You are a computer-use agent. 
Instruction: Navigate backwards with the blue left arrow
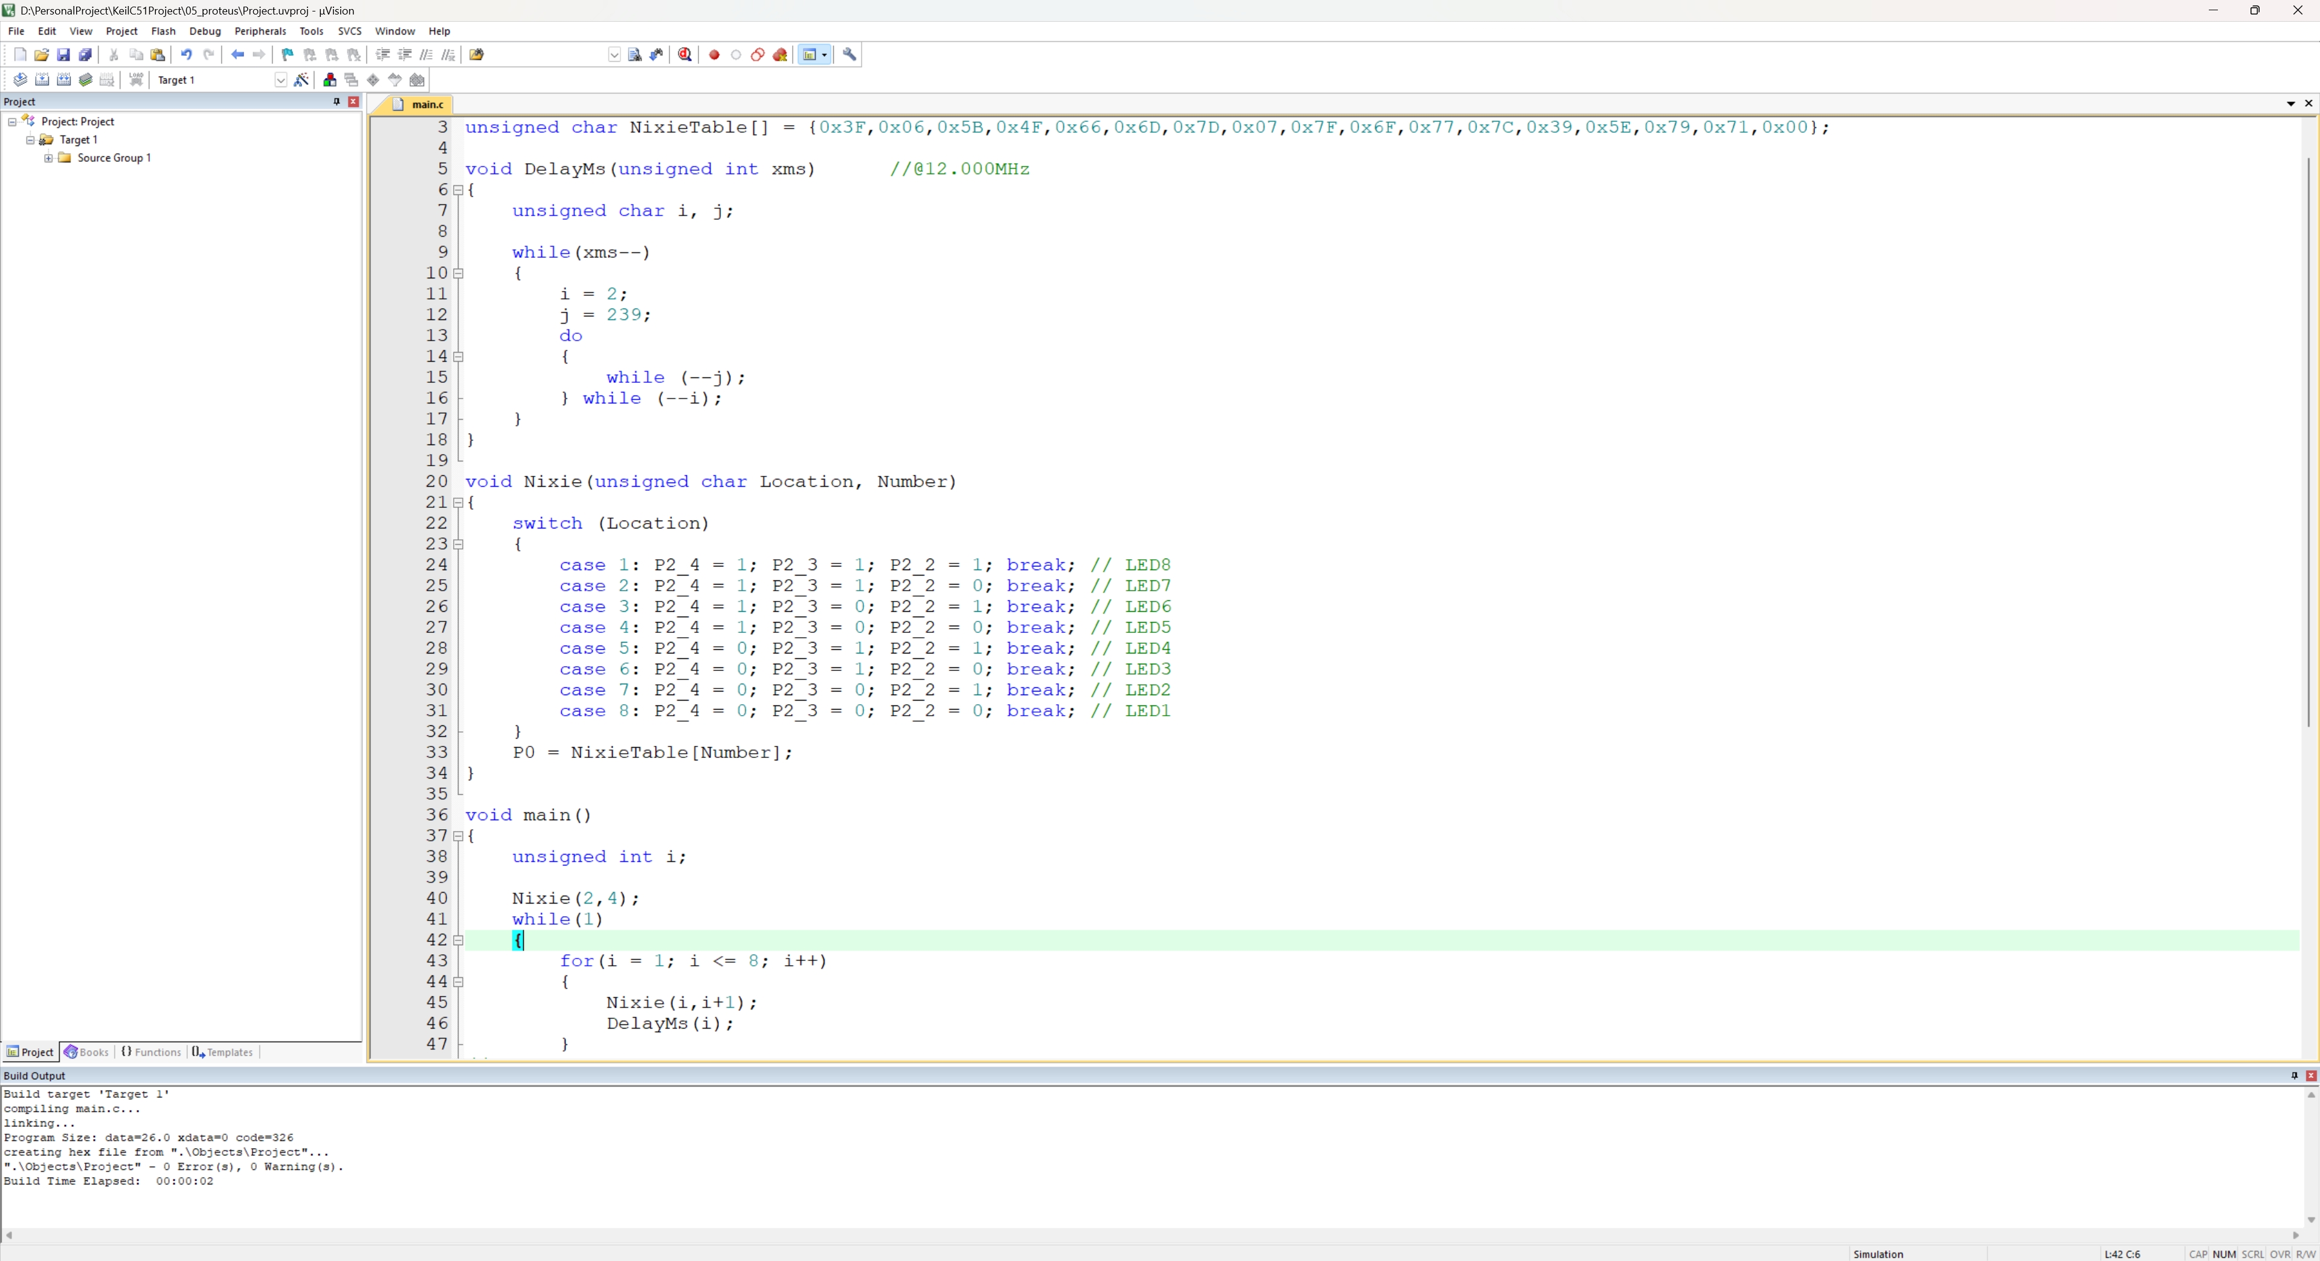(x=238, y=55)
